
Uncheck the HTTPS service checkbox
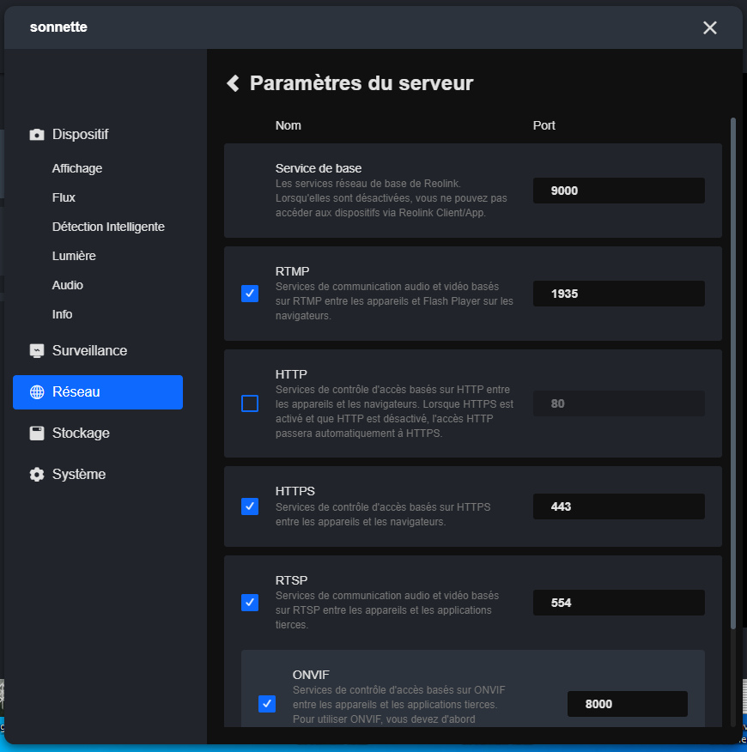pos(250,506)
